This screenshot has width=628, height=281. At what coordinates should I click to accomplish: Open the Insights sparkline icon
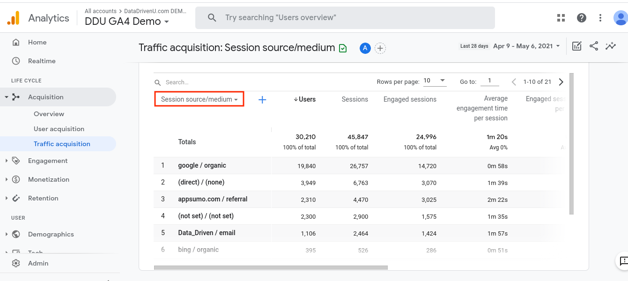pos(610,46)
